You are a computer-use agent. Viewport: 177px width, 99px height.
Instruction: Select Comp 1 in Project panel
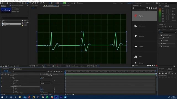point(5,22)
